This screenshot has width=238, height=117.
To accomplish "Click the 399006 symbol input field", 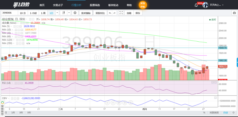I will [x=9, y=13].
